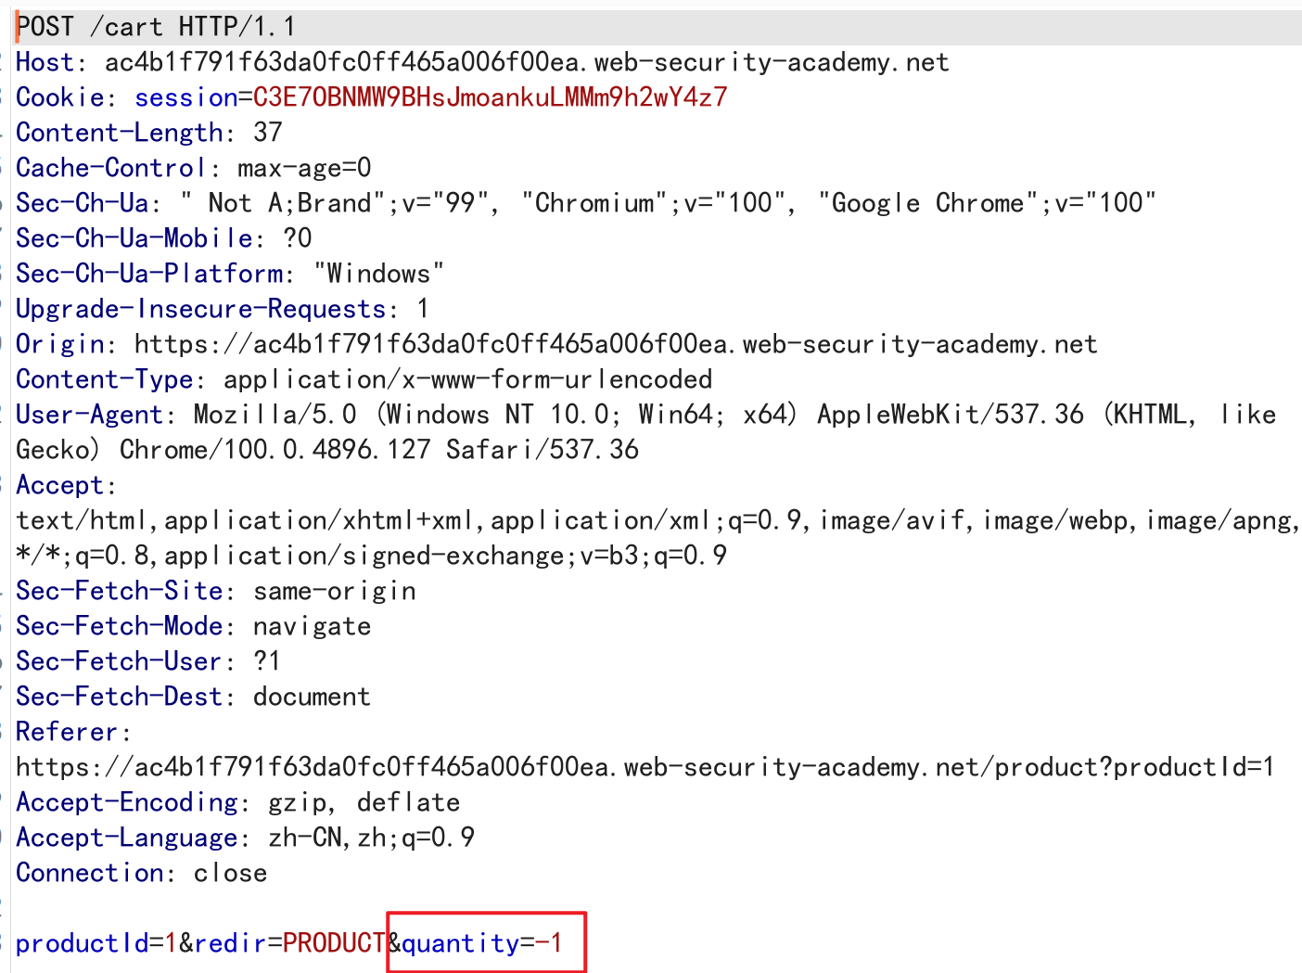Viewport: 1302px width, 973px height.
Task: Click the Cookie header name
Action: click(x=59, y=97)
